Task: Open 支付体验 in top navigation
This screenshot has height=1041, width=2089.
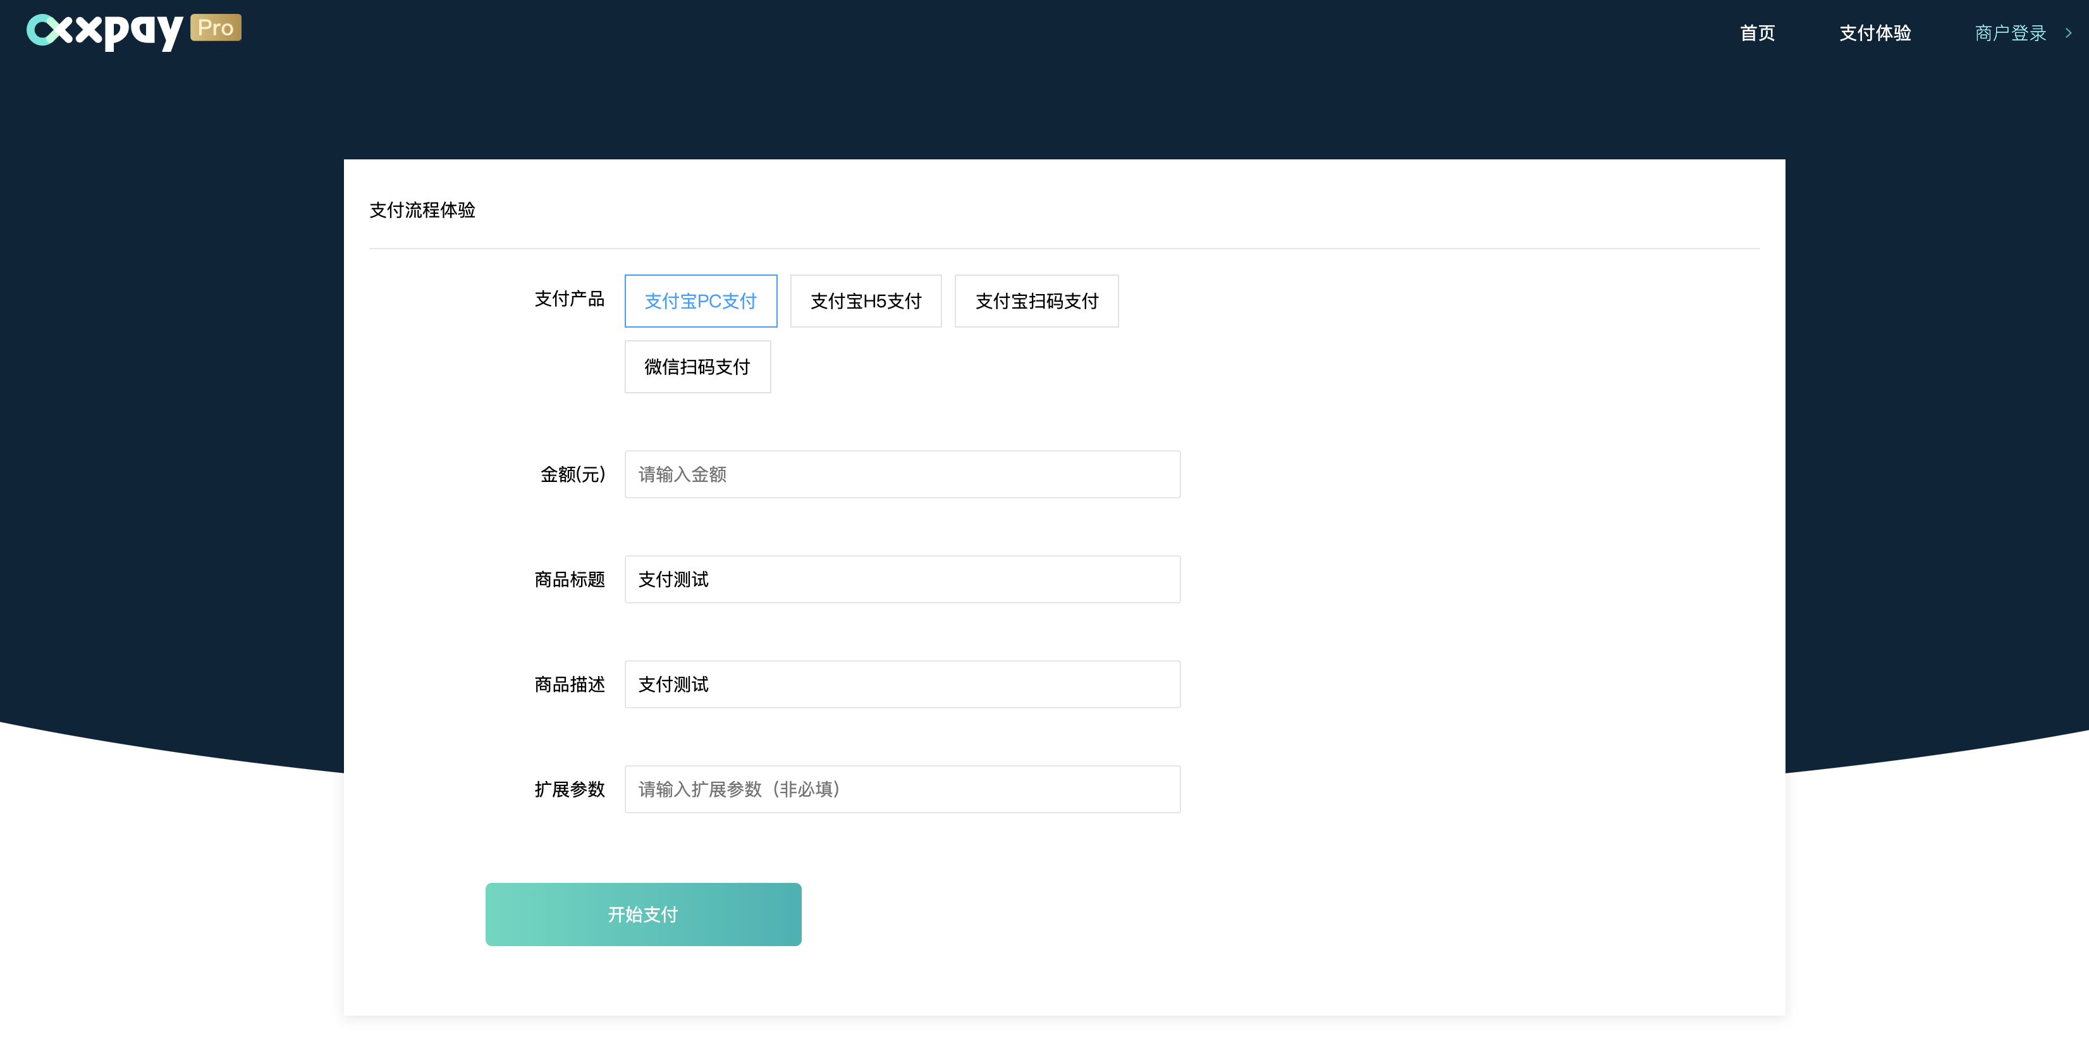Action: (x=1875, y=34)
